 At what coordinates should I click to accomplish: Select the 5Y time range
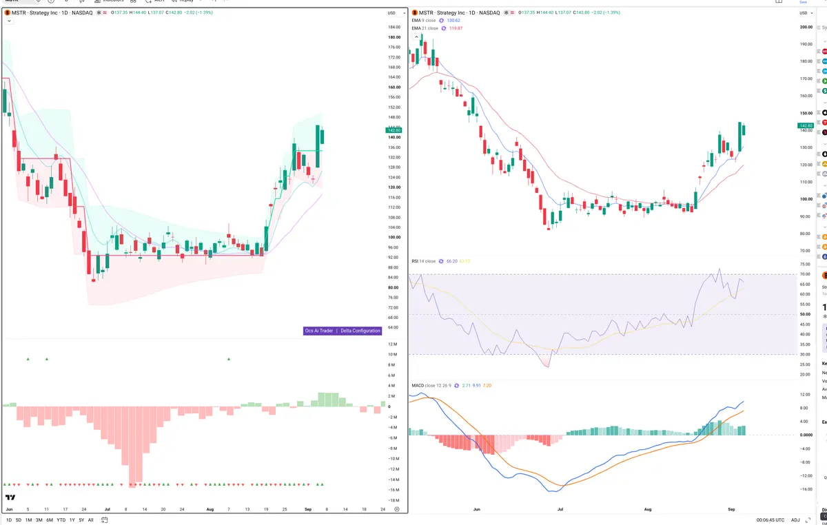81,519
